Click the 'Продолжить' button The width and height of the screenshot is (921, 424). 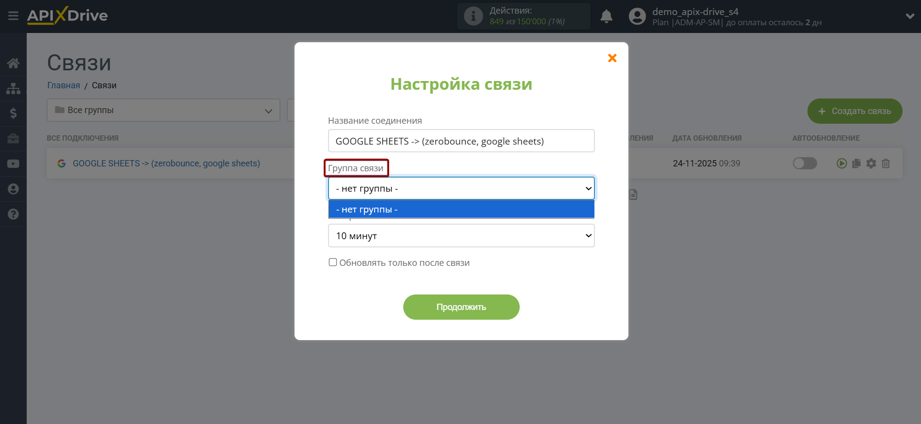tap(461, 307)
